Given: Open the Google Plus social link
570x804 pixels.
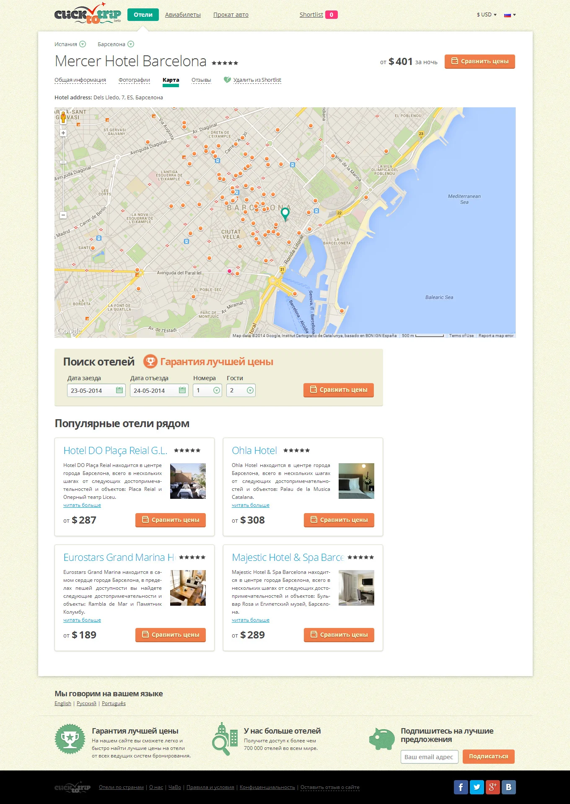Looking at the screenshot, I should (492, 787).
